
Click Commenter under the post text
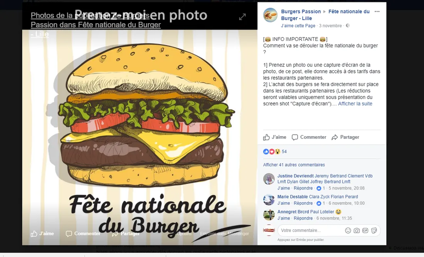click(x=309, y=137)
